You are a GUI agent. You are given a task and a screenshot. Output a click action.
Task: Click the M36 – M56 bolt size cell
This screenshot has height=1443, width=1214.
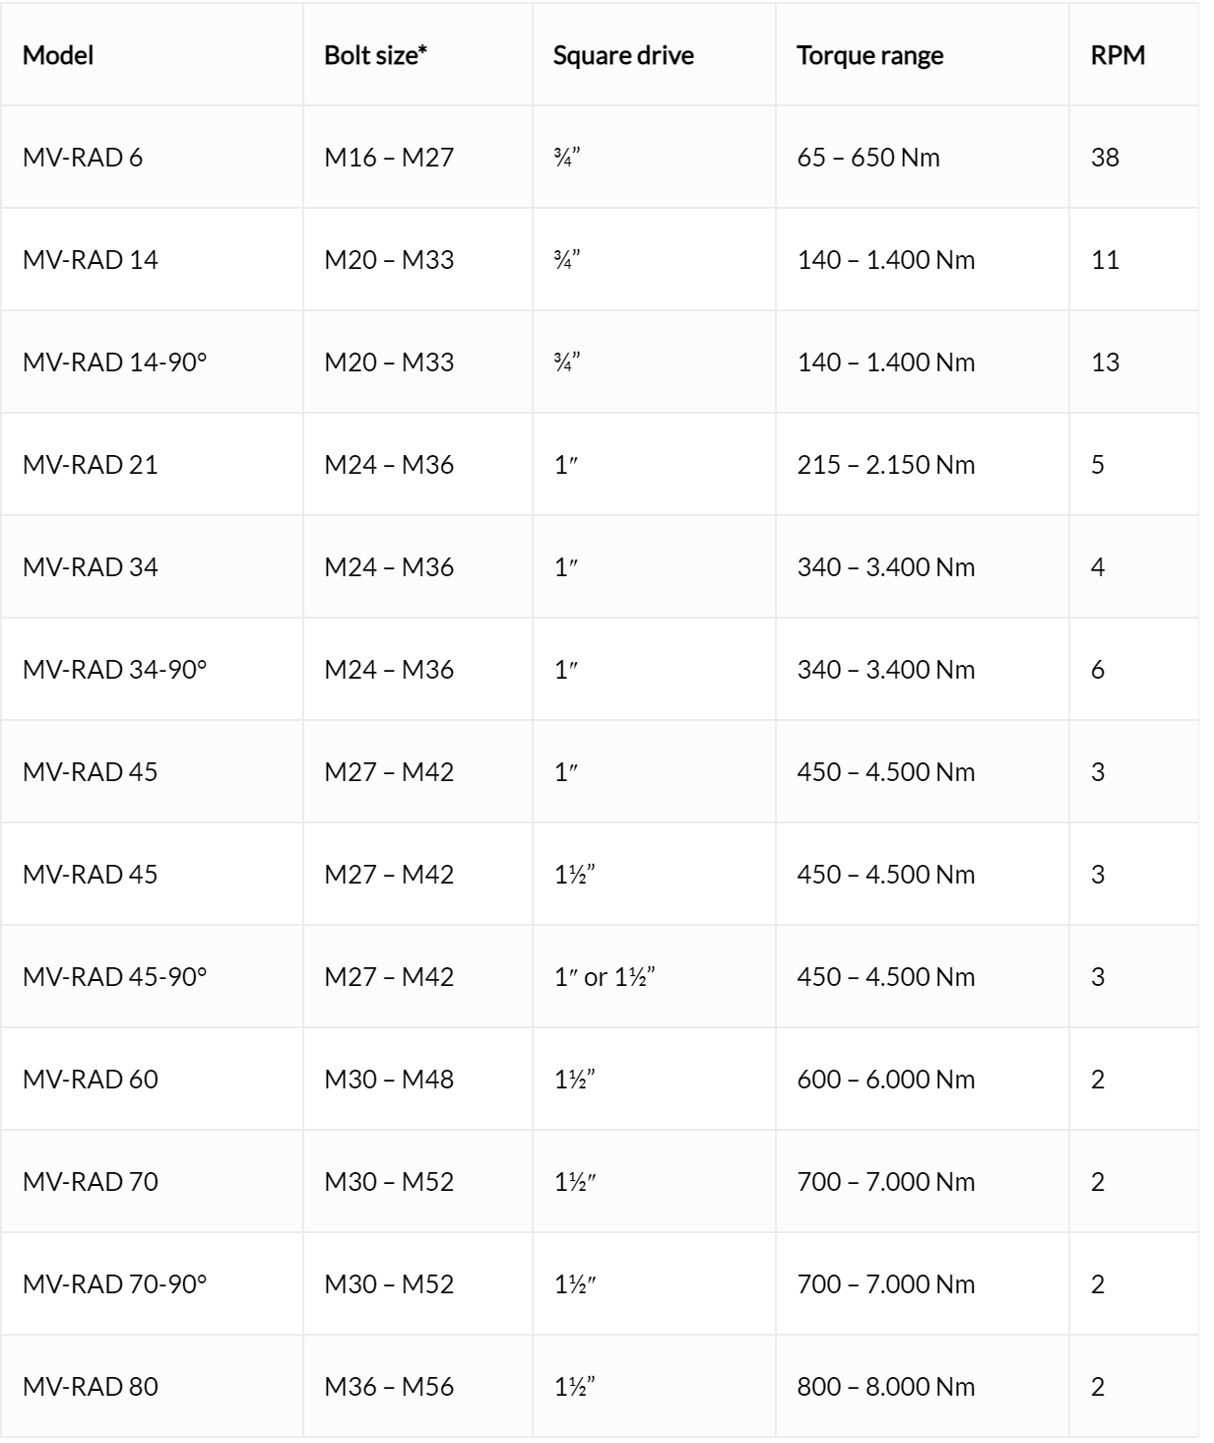tap(417, 1387)
